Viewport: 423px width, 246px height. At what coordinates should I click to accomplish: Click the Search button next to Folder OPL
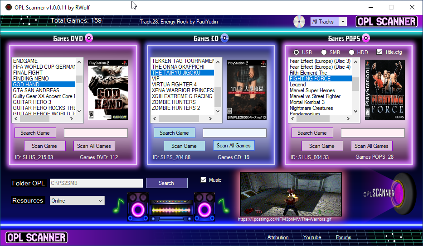pyautogui.click(x=167, y=183)
